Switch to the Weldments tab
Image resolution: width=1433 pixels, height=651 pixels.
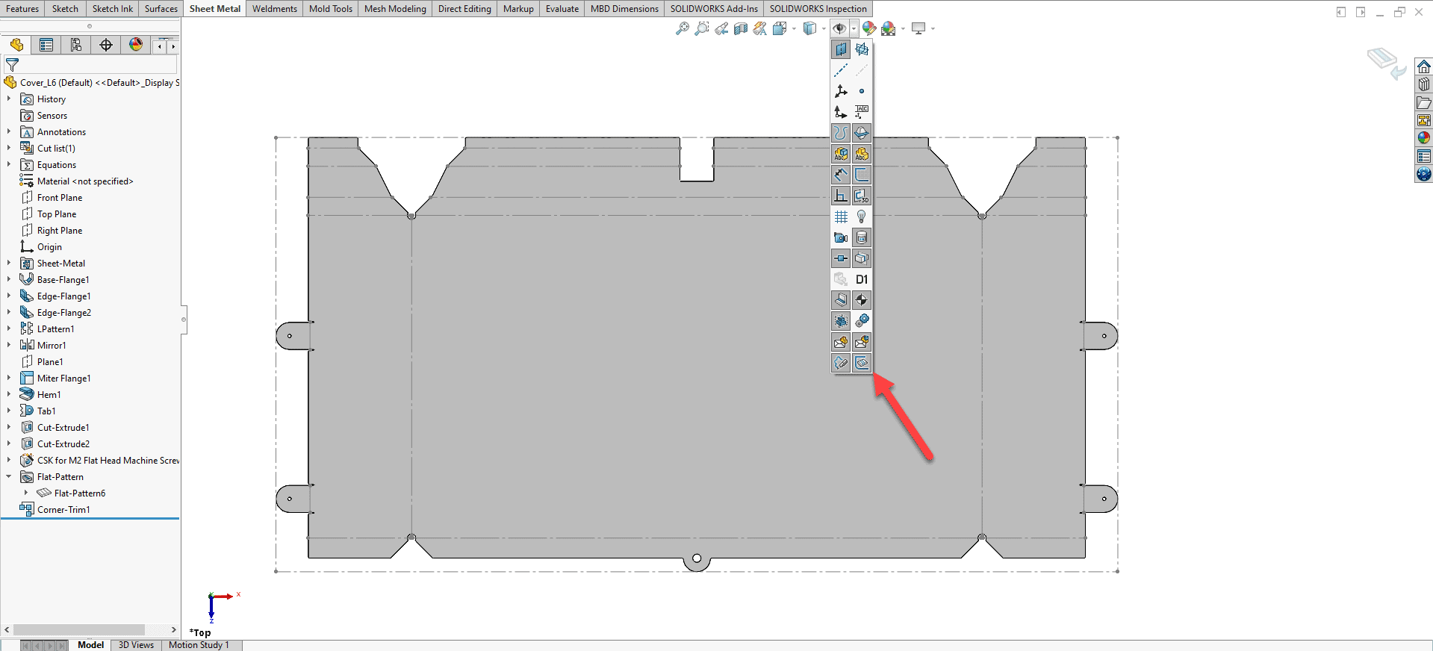coord(274,8)
